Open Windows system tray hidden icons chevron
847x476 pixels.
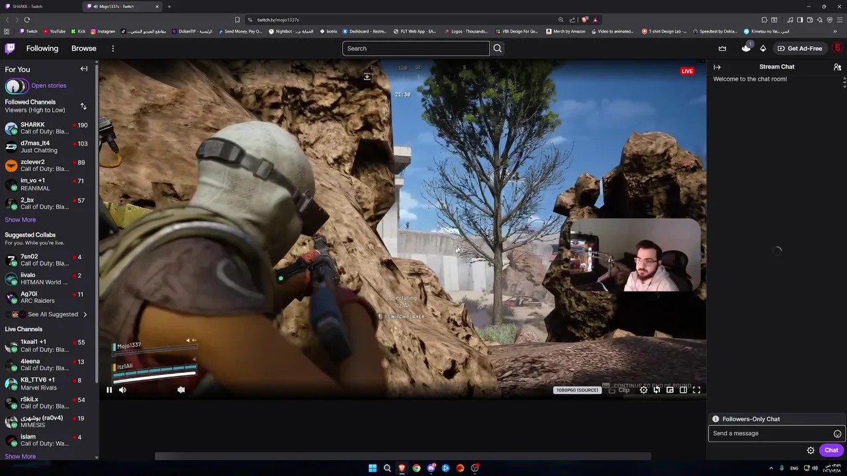[771, 468]
